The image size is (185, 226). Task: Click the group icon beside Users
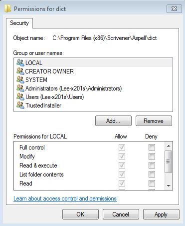pyautogui.click(x=20, y=96)
